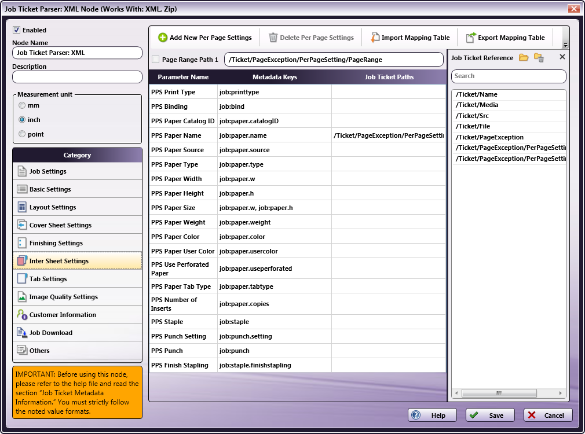The width and height of the screenshot is (585, 434).
Task: Toggle the Enabled checkbox
Action: tap(17, 30)
